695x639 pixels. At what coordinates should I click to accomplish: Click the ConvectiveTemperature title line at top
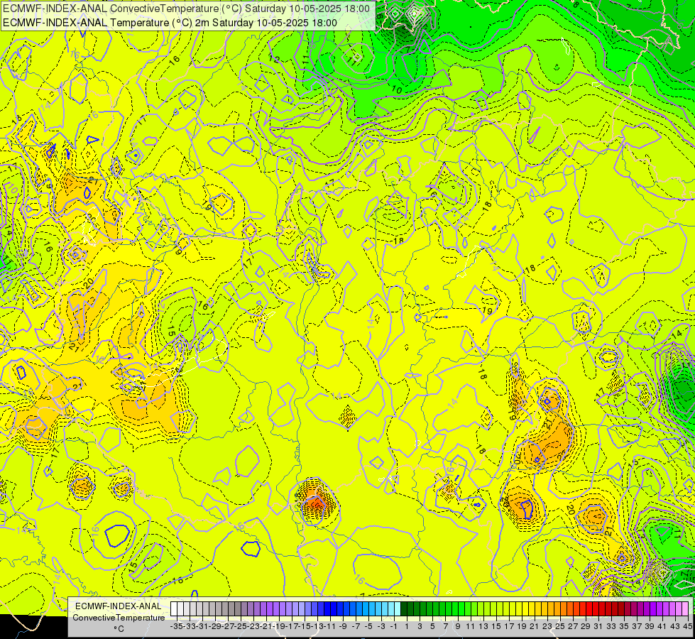[185, 9]
